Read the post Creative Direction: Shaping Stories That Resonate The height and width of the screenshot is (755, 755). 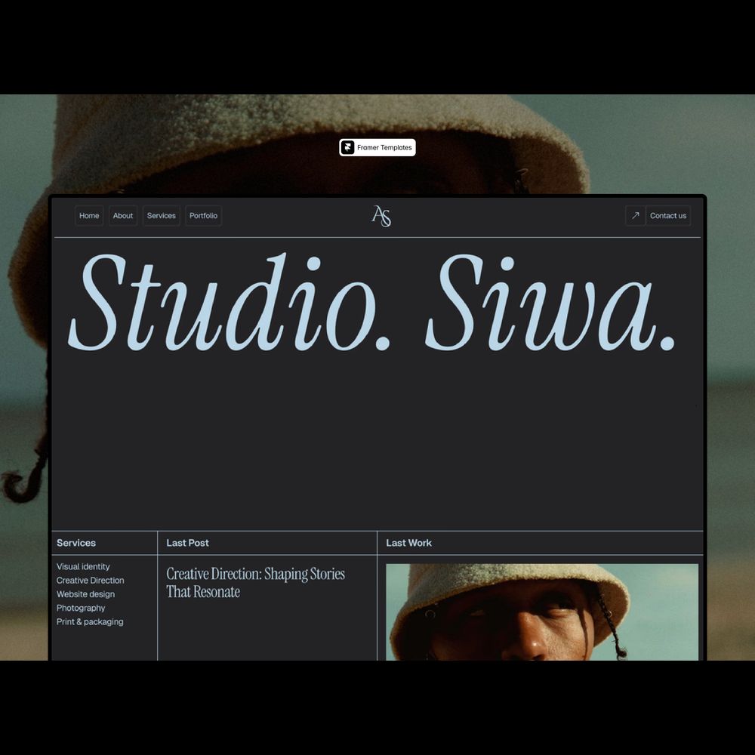pos(255,583)
